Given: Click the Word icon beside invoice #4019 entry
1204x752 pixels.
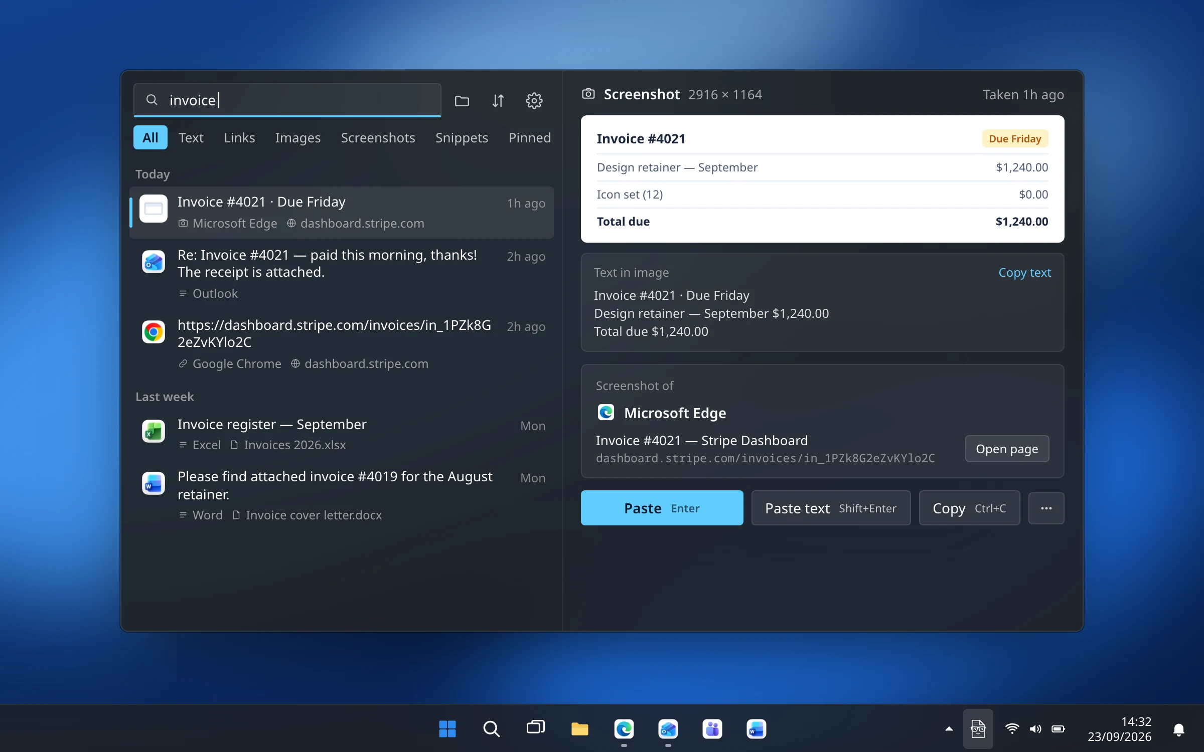Looking at the screenshot, I should [153, 483].
